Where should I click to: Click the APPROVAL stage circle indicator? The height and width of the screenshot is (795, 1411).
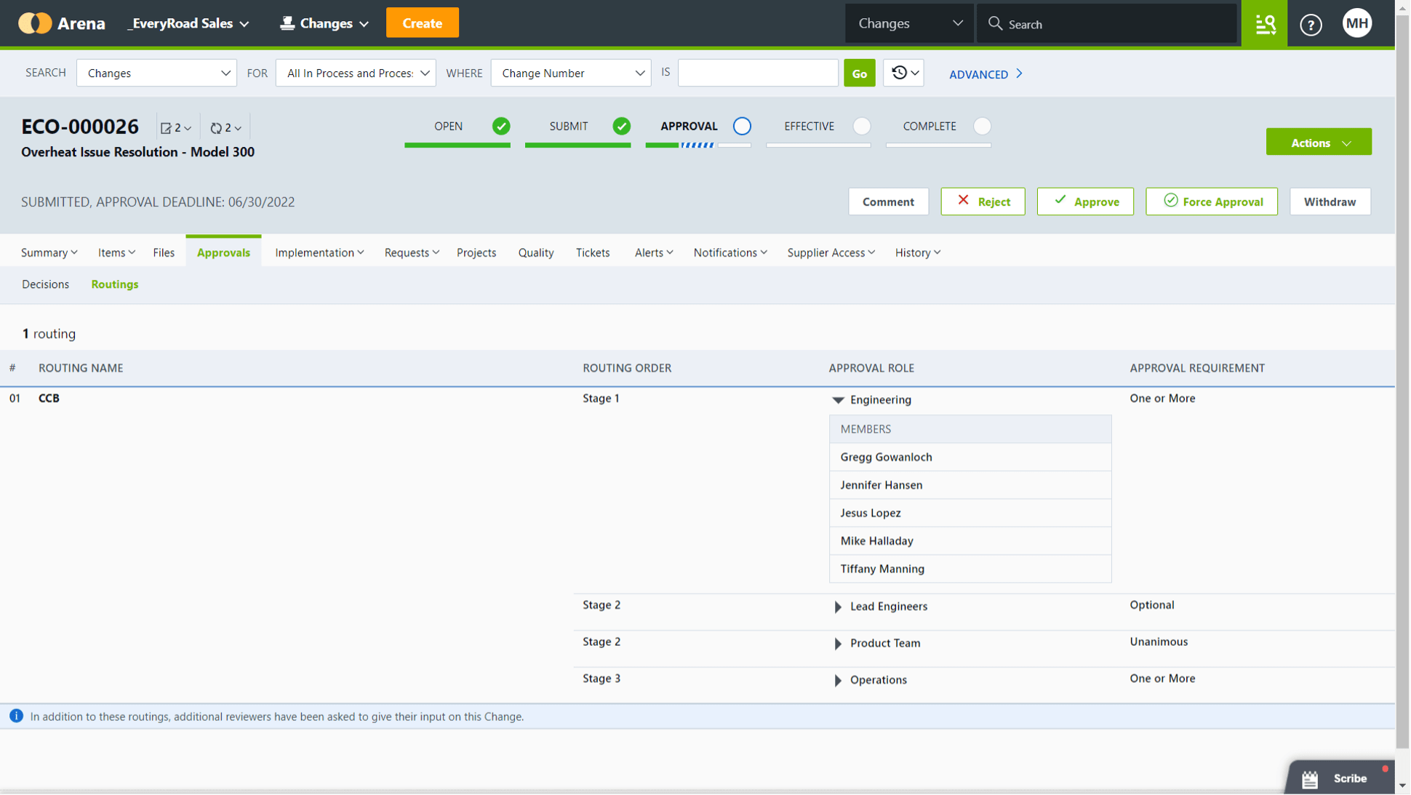point(742,126)
